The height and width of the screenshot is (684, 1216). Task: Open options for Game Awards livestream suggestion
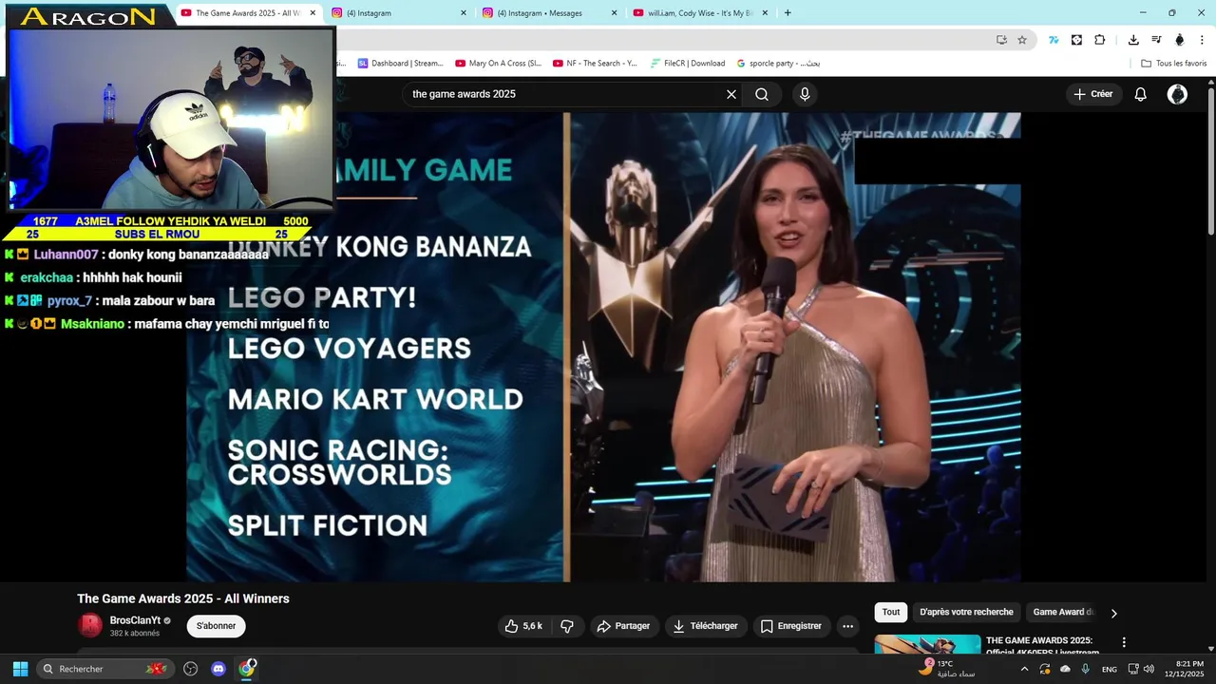tap(1124, 642)
